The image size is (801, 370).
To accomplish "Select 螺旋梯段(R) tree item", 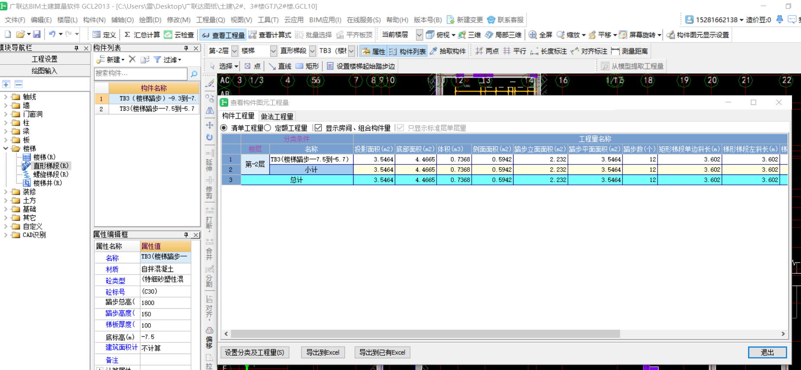I will click(x=51, y=174).
